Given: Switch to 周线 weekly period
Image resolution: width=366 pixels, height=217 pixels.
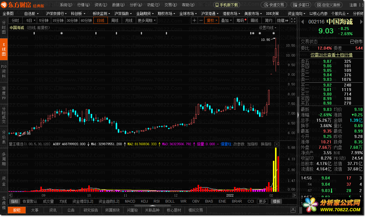Looking at the screenshot, I should (115, 20).
